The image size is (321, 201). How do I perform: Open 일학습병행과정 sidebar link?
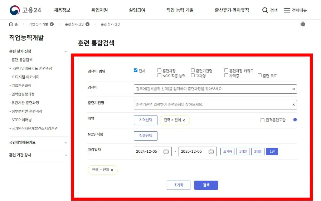click(22, 94)
